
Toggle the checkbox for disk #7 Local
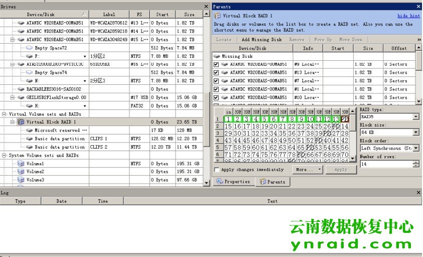216,81
